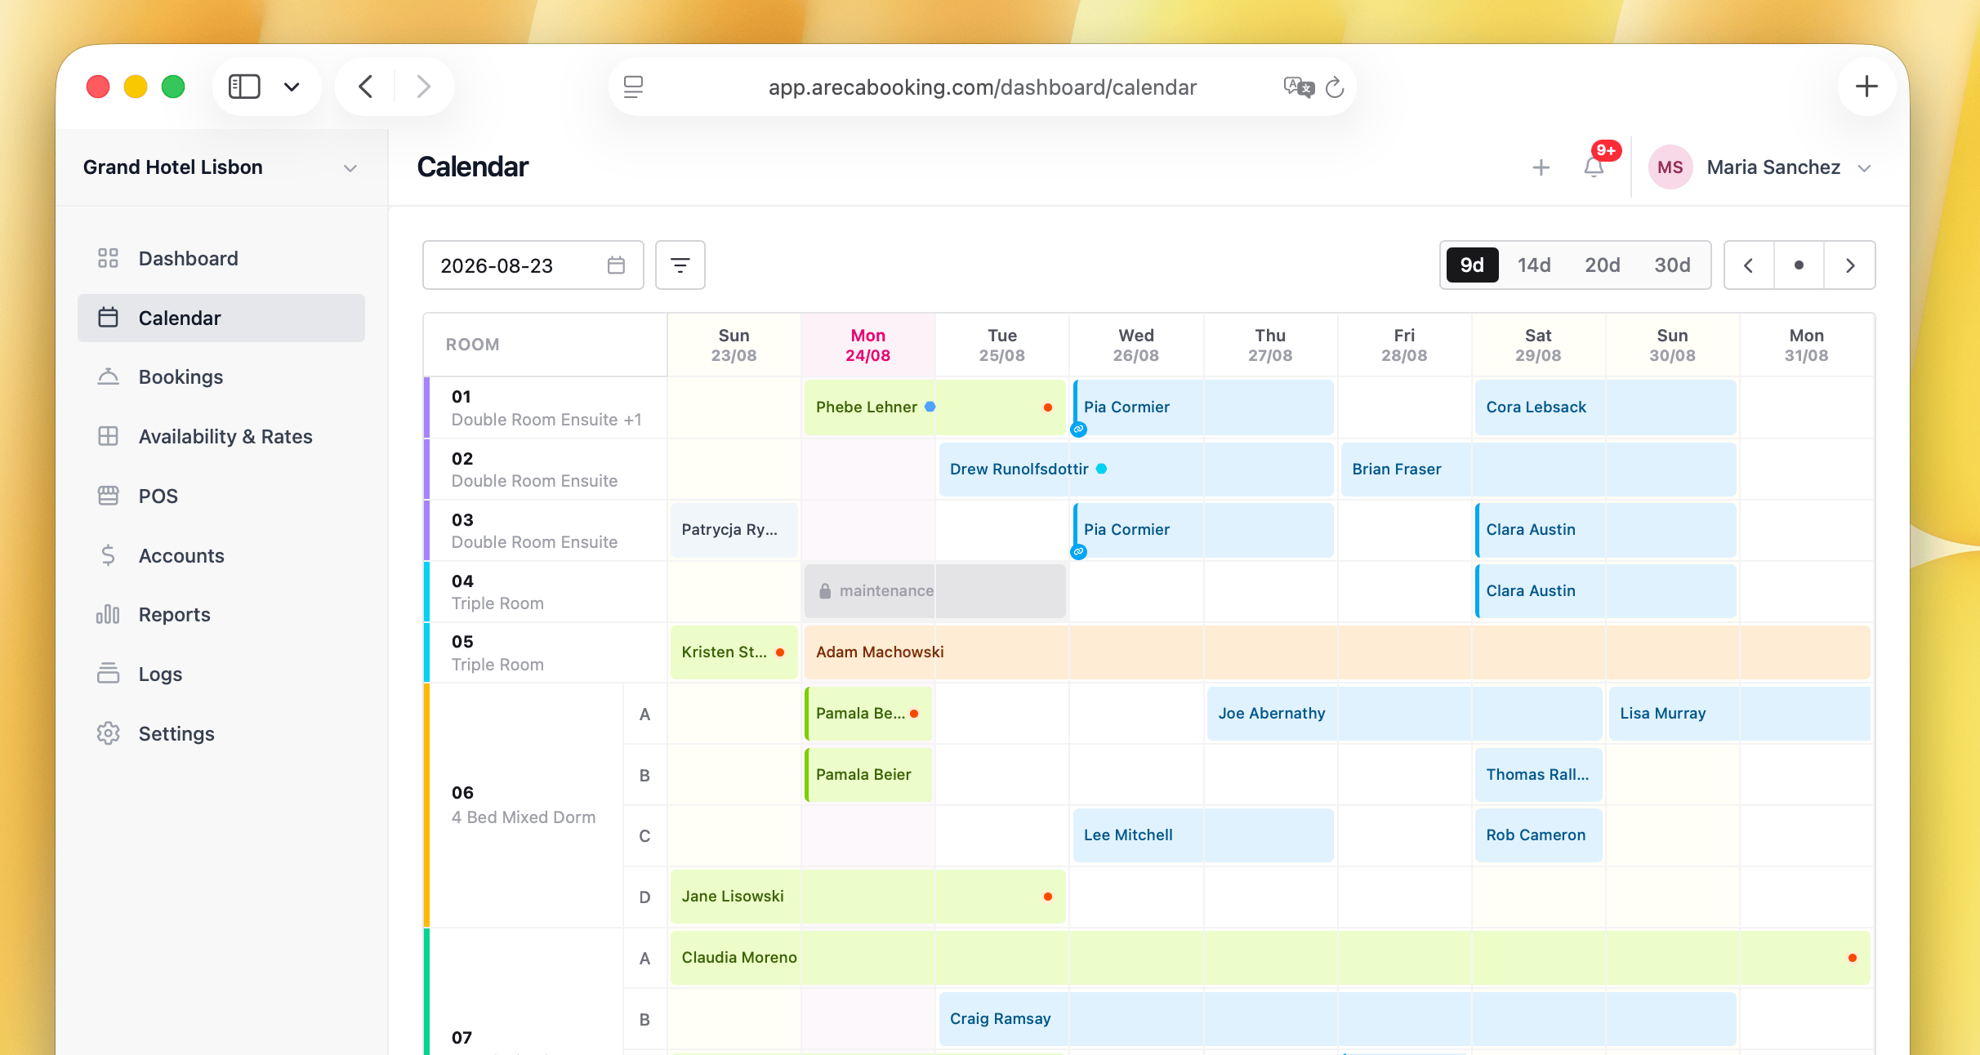1980x1055 pixels.
Task: Click the Reports bar chart icon
Action: tap(108, 615)
